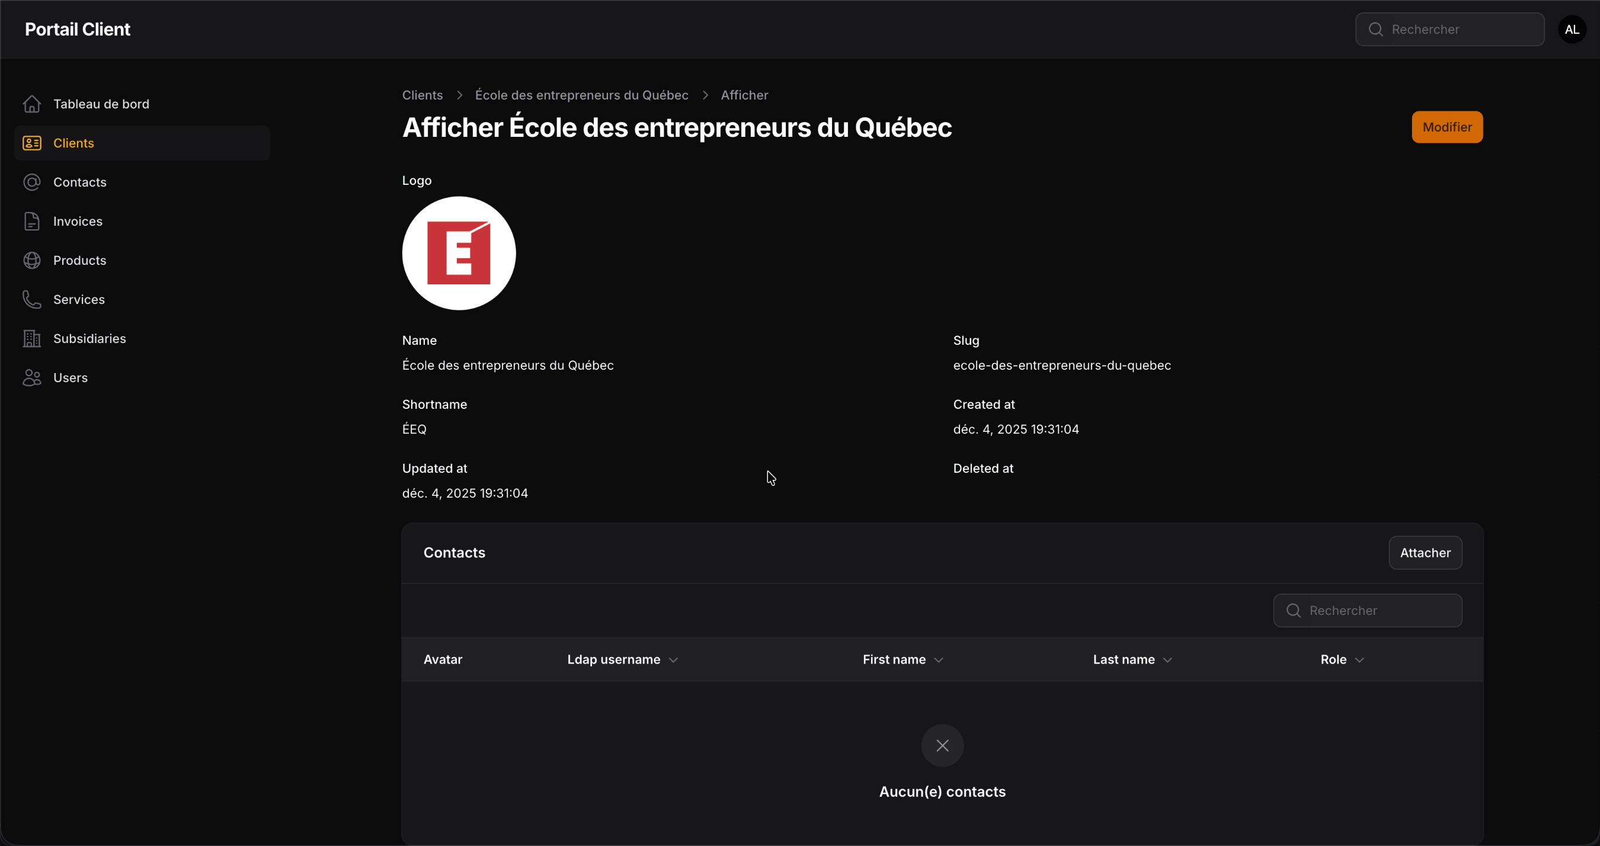
Task: Sort by Role column chevron
Action: tap(1359, 659)
